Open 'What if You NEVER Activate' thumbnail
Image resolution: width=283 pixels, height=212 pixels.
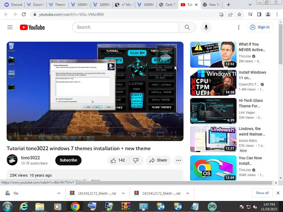[x=213, y=55]
